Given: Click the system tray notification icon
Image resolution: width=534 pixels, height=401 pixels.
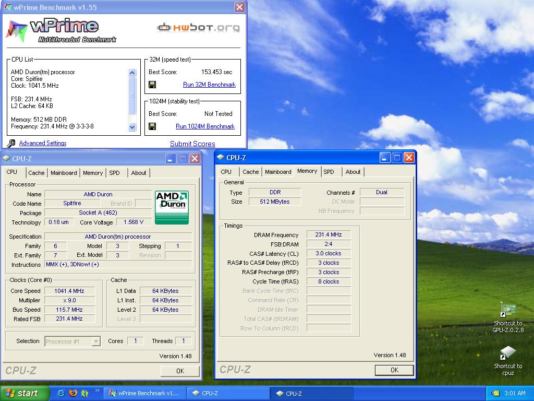Looking at the screenshot, I should [495, 393].
